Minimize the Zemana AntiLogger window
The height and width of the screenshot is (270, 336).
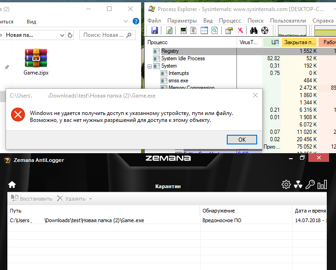tap(291, 158)
